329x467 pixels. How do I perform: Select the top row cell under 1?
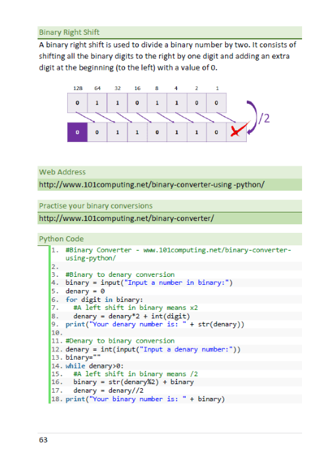click(x=216, y=103)
